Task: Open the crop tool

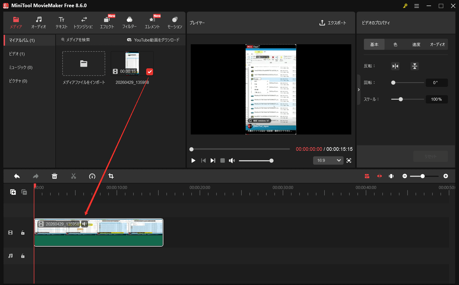Action: (x=111, y=176)
